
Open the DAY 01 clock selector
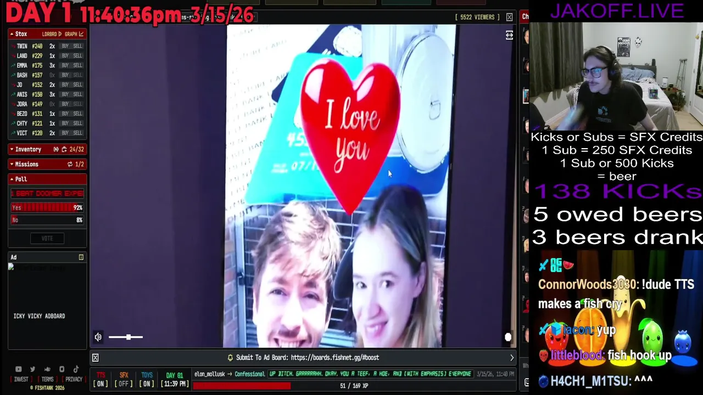click(x=175, y=380)
